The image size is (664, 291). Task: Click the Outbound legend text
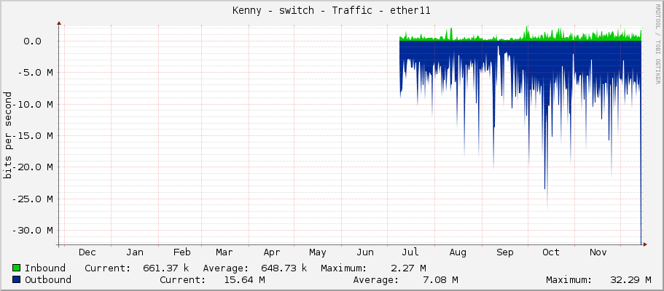tap(47, 279)
